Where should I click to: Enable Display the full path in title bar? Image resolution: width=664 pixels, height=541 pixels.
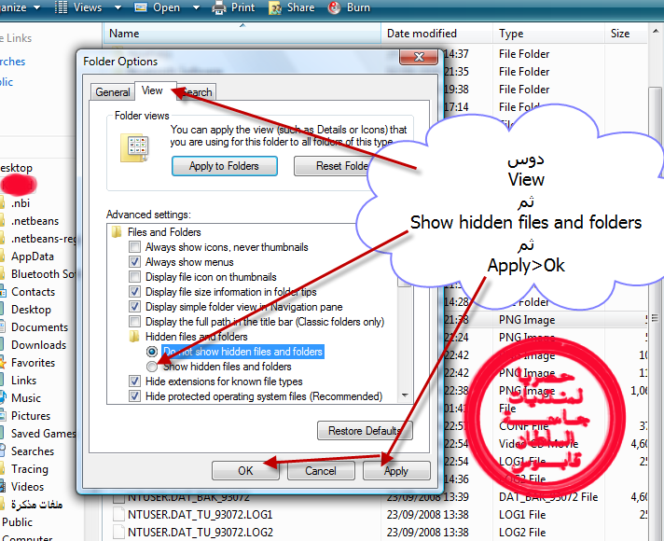pyautogui.click(x=134, y=321)
